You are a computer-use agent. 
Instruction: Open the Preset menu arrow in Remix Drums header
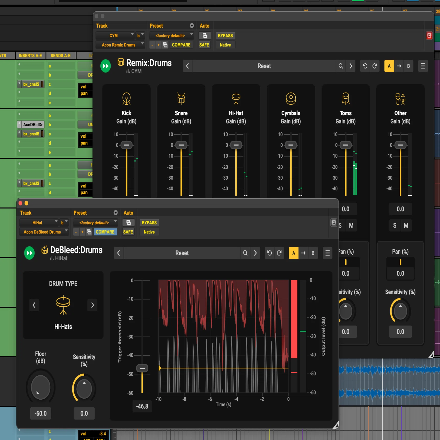click(192, 26)
